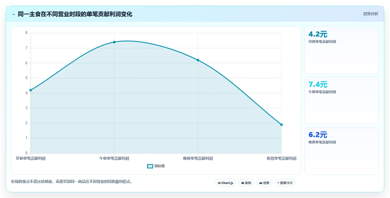Click the 午餐 data point at 7.4

coord(114,42)
